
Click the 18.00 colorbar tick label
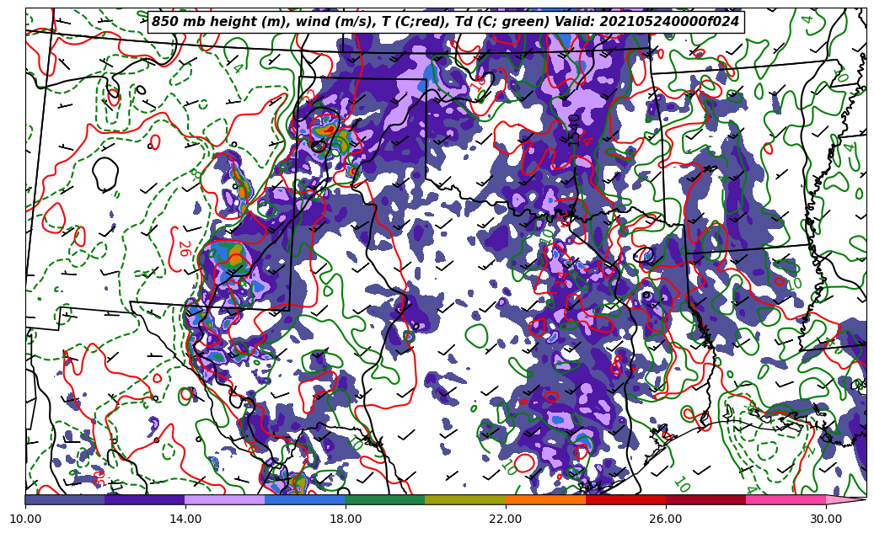coord(346,519)
